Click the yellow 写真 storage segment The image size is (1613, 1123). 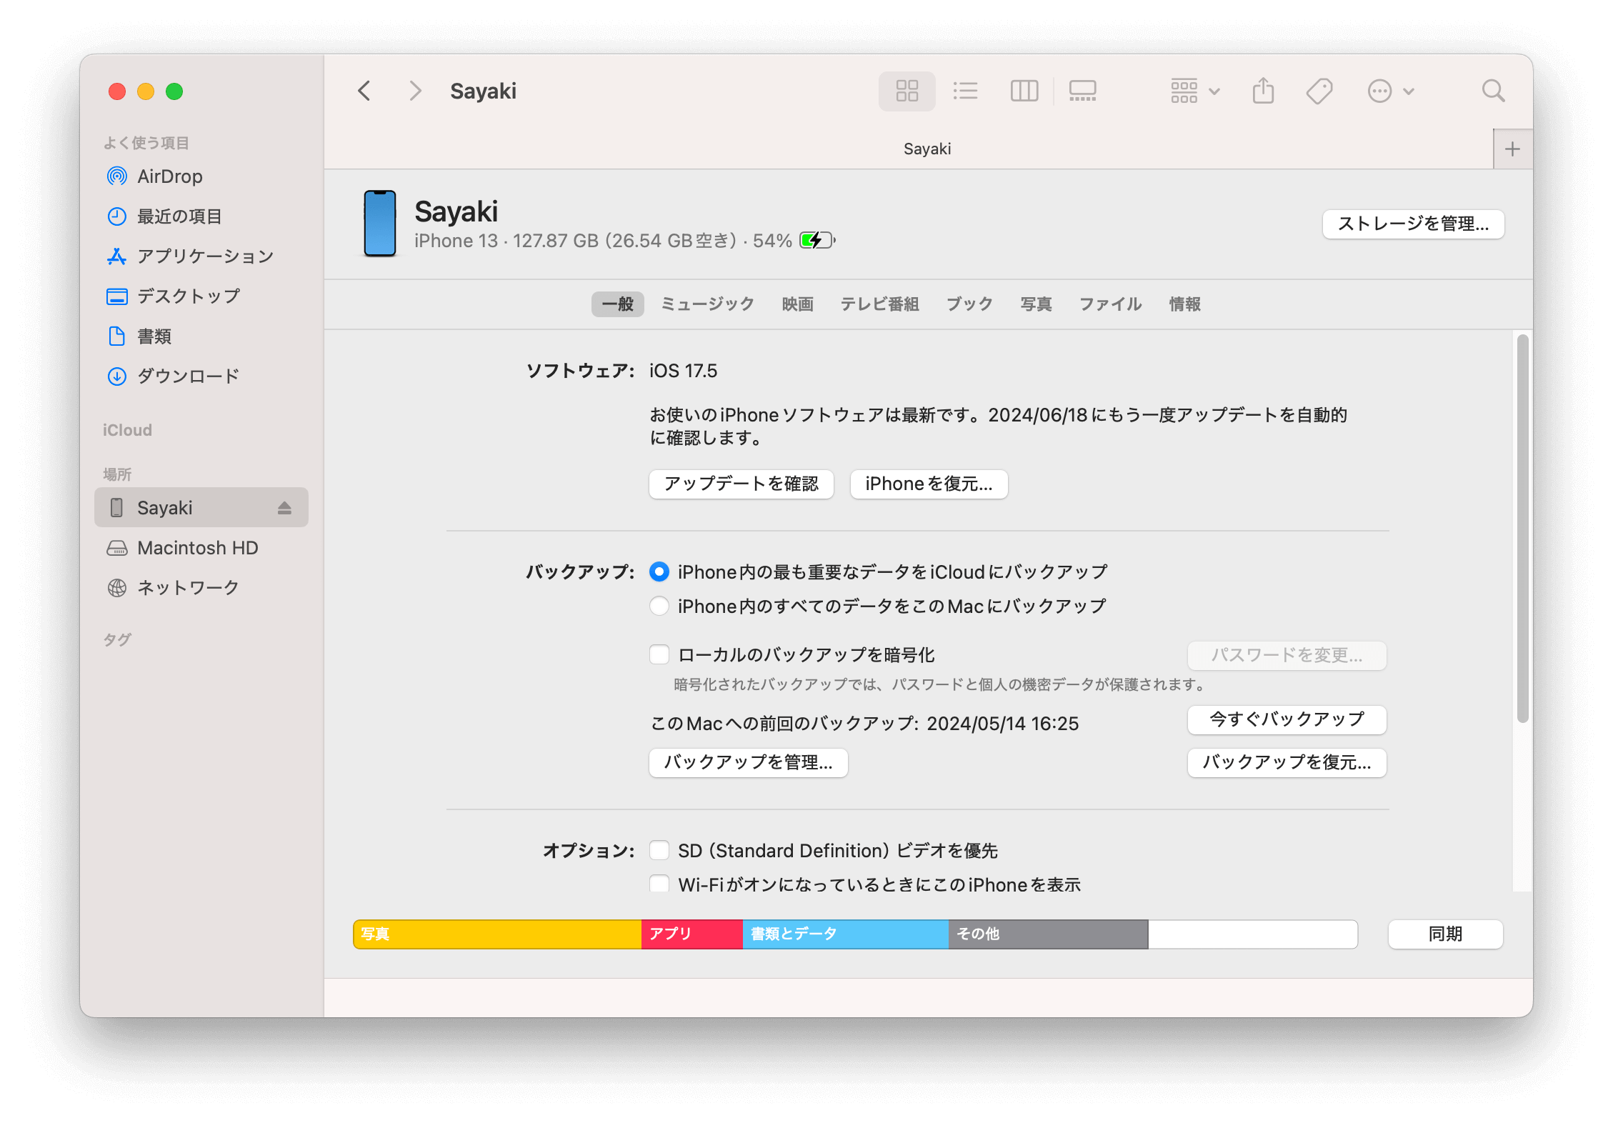[x=497, y=934]
